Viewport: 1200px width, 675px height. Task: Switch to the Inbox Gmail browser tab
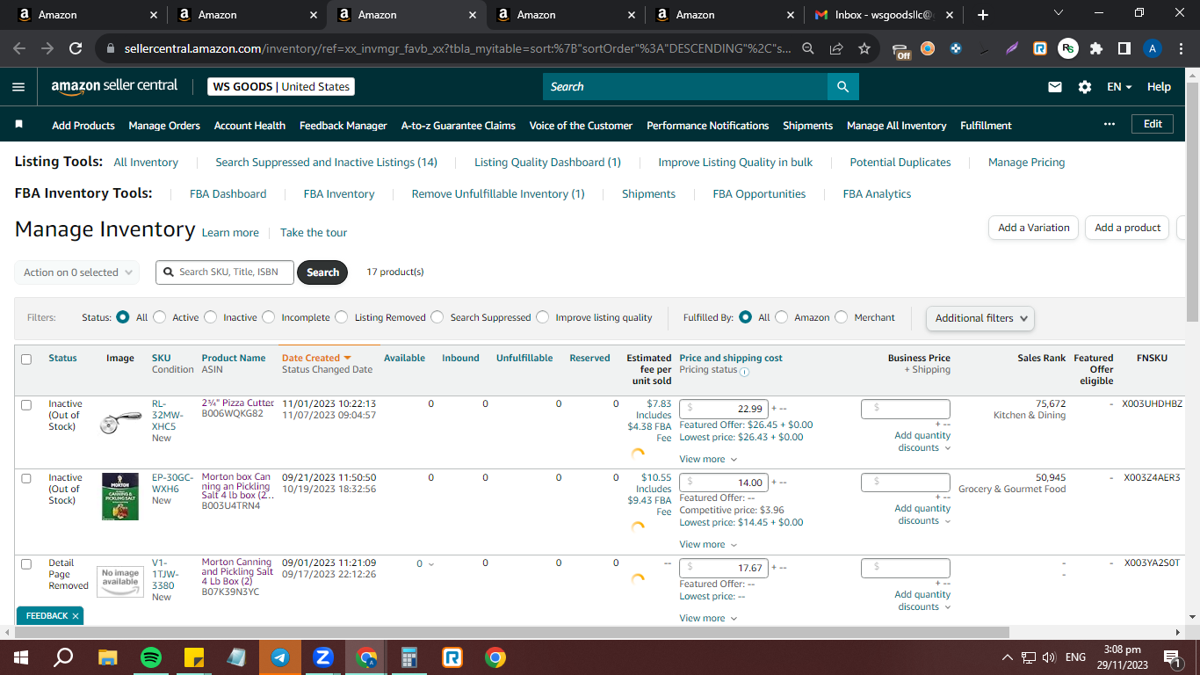[881, 15]
